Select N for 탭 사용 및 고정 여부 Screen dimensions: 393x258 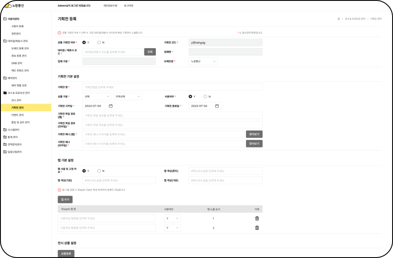[x=99, y=171]
